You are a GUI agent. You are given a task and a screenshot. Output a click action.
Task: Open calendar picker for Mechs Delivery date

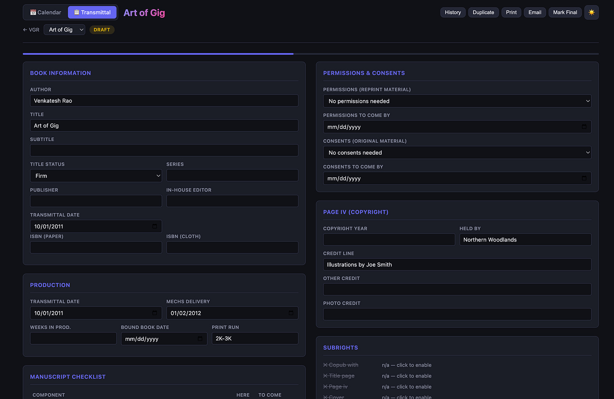pyautogui.click(x=291, y=313)
